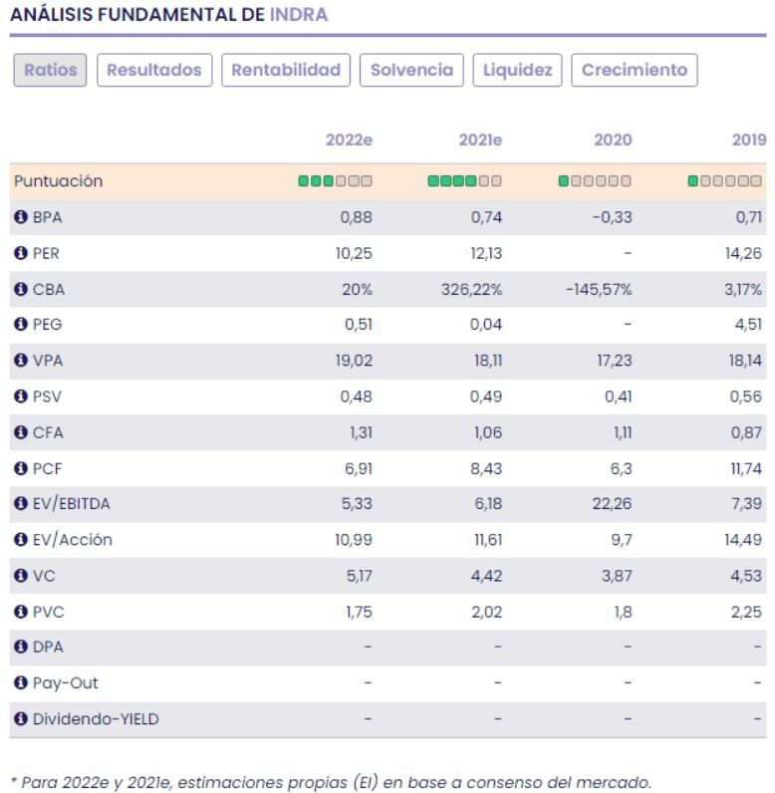Go to the Solvencia tab
775x793 pixels.
pos(411,70)
